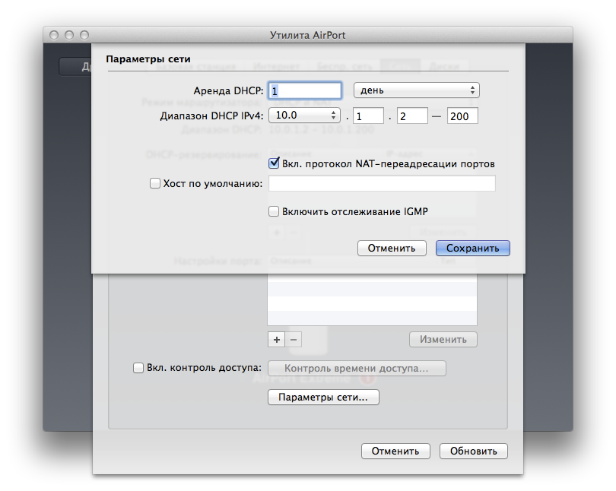Click the range start field containing 2
This screenshot has height=491, width=616.
(412, 116)
